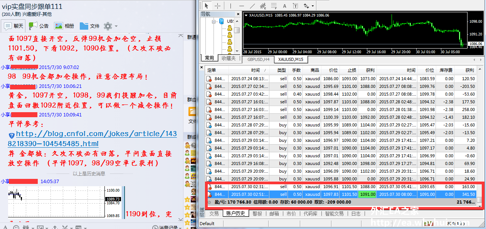Image resolution: width=486 pixels, height=229 pixels.
Task: Switch to the 常用 navigator tab
Action: coord(209,58)
